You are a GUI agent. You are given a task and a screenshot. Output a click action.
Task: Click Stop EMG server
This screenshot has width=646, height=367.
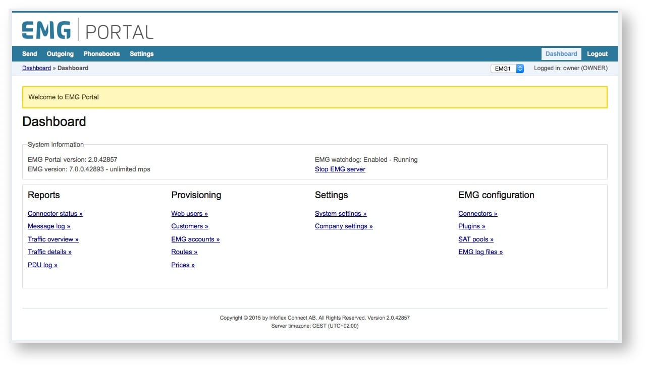point(339,169)
